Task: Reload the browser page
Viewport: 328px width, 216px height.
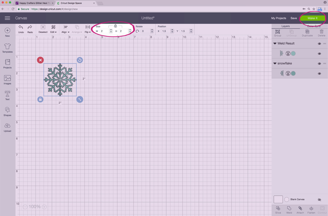Action: point(13,9)
